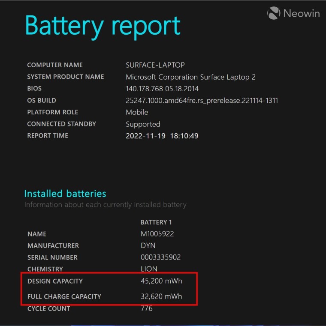Click the BATTERY 1 column header

(156, 222)
